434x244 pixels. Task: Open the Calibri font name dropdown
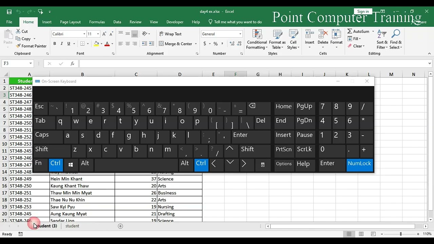point(84,34)
